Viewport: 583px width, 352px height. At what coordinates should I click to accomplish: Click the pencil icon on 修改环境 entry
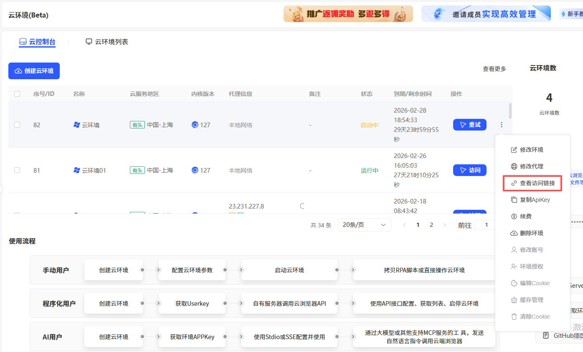point(513,149)
